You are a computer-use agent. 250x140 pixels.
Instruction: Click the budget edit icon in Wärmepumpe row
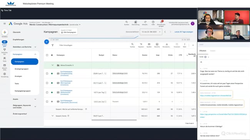[105, 83]
